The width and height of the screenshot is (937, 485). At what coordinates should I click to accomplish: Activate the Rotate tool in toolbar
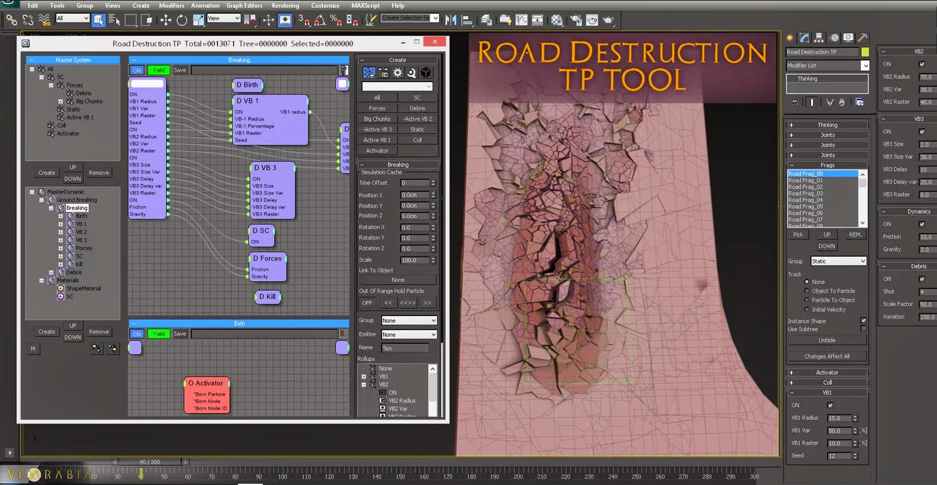[x=182, y=20]
